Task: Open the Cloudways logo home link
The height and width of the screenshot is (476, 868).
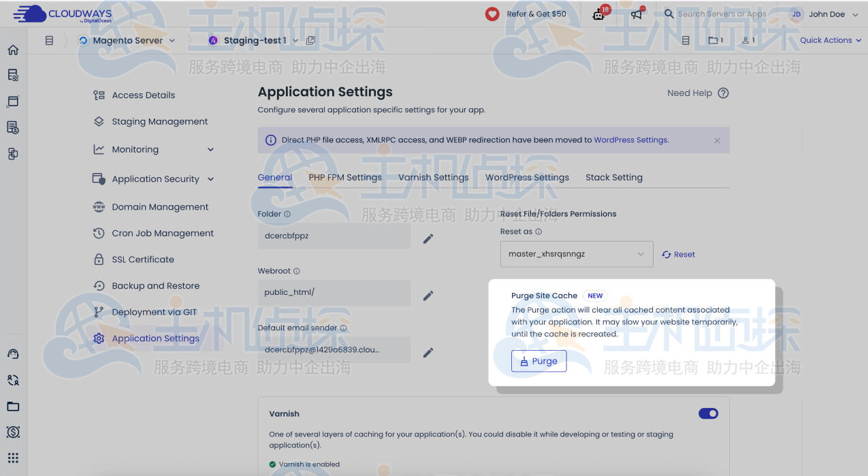Action: click(63, 14)
